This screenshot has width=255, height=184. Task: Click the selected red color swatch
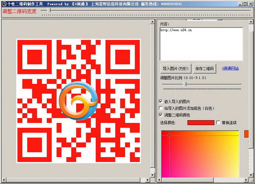point(201,123)
